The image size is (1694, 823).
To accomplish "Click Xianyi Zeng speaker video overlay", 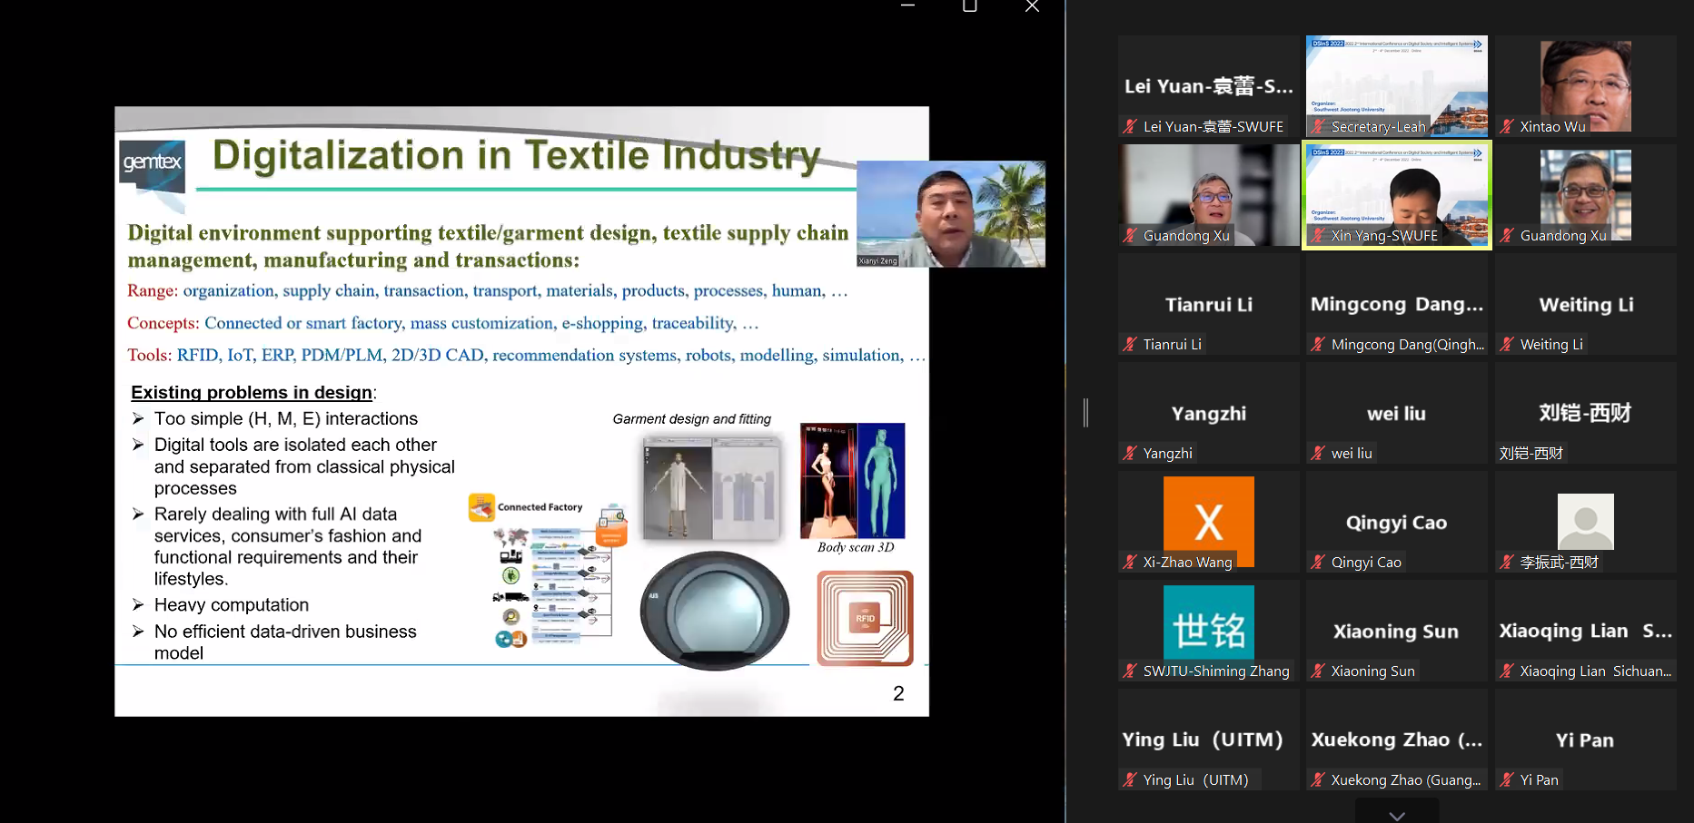I will (951, 214).
